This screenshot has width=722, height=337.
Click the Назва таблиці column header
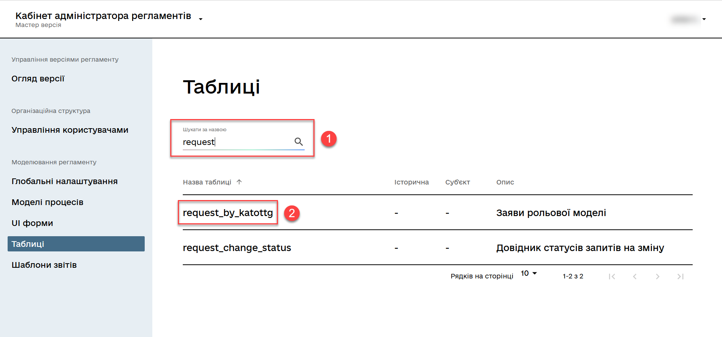coord(207,182)
